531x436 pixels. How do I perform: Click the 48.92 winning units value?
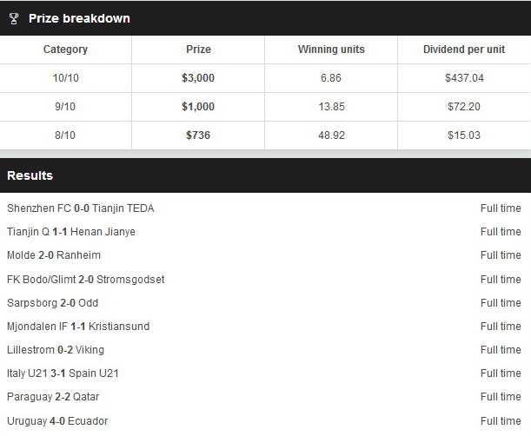(x=331, y=135)
